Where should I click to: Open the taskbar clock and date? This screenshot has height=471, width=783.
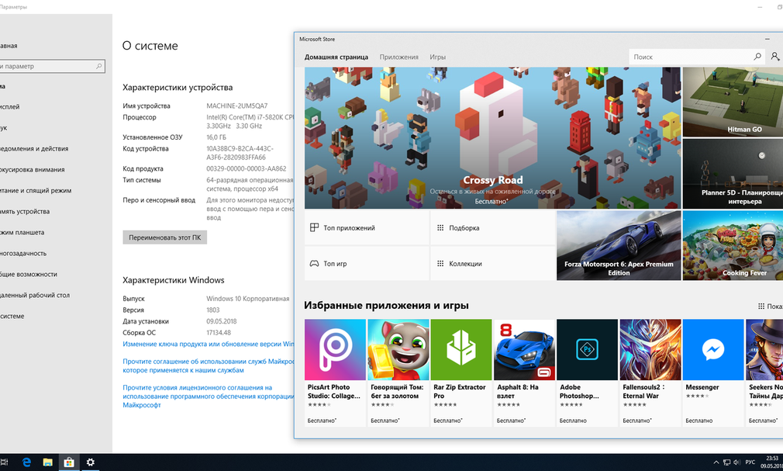pyautogui.click(x=771, y=462)
